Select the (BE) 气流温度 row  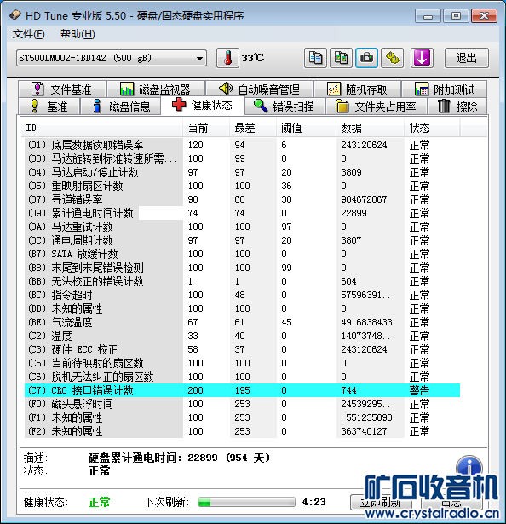click(x=242, y=322)
